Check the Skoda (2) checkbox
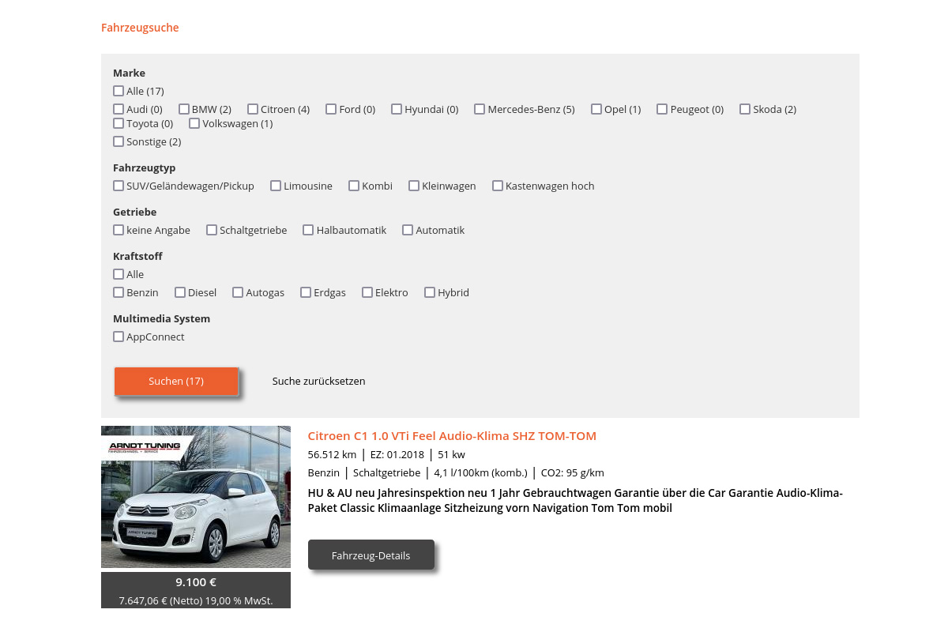The width and height of the screenshot is (948, 632). (x=745, y=109)
